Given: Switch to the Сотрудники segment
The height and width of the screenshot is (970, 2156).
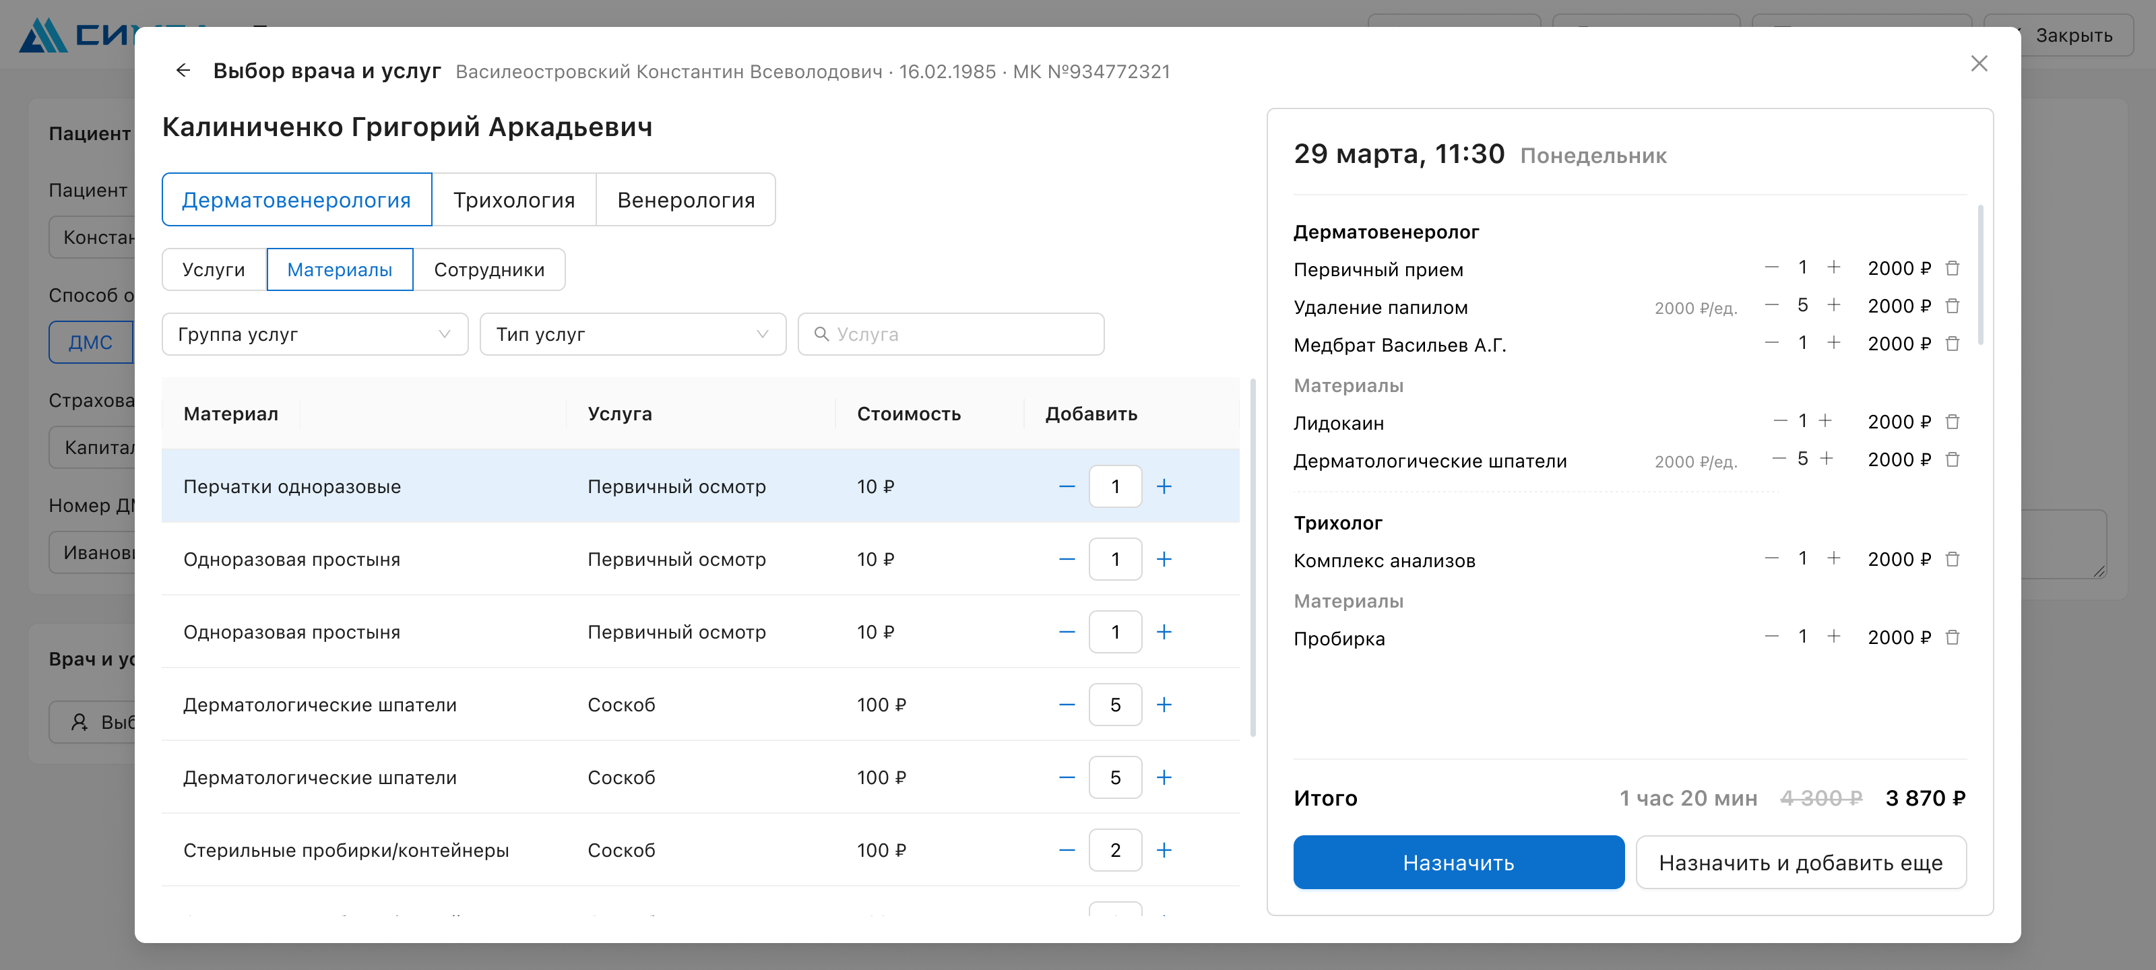Looking at the screenshot, I should click(x=488, y=269).
